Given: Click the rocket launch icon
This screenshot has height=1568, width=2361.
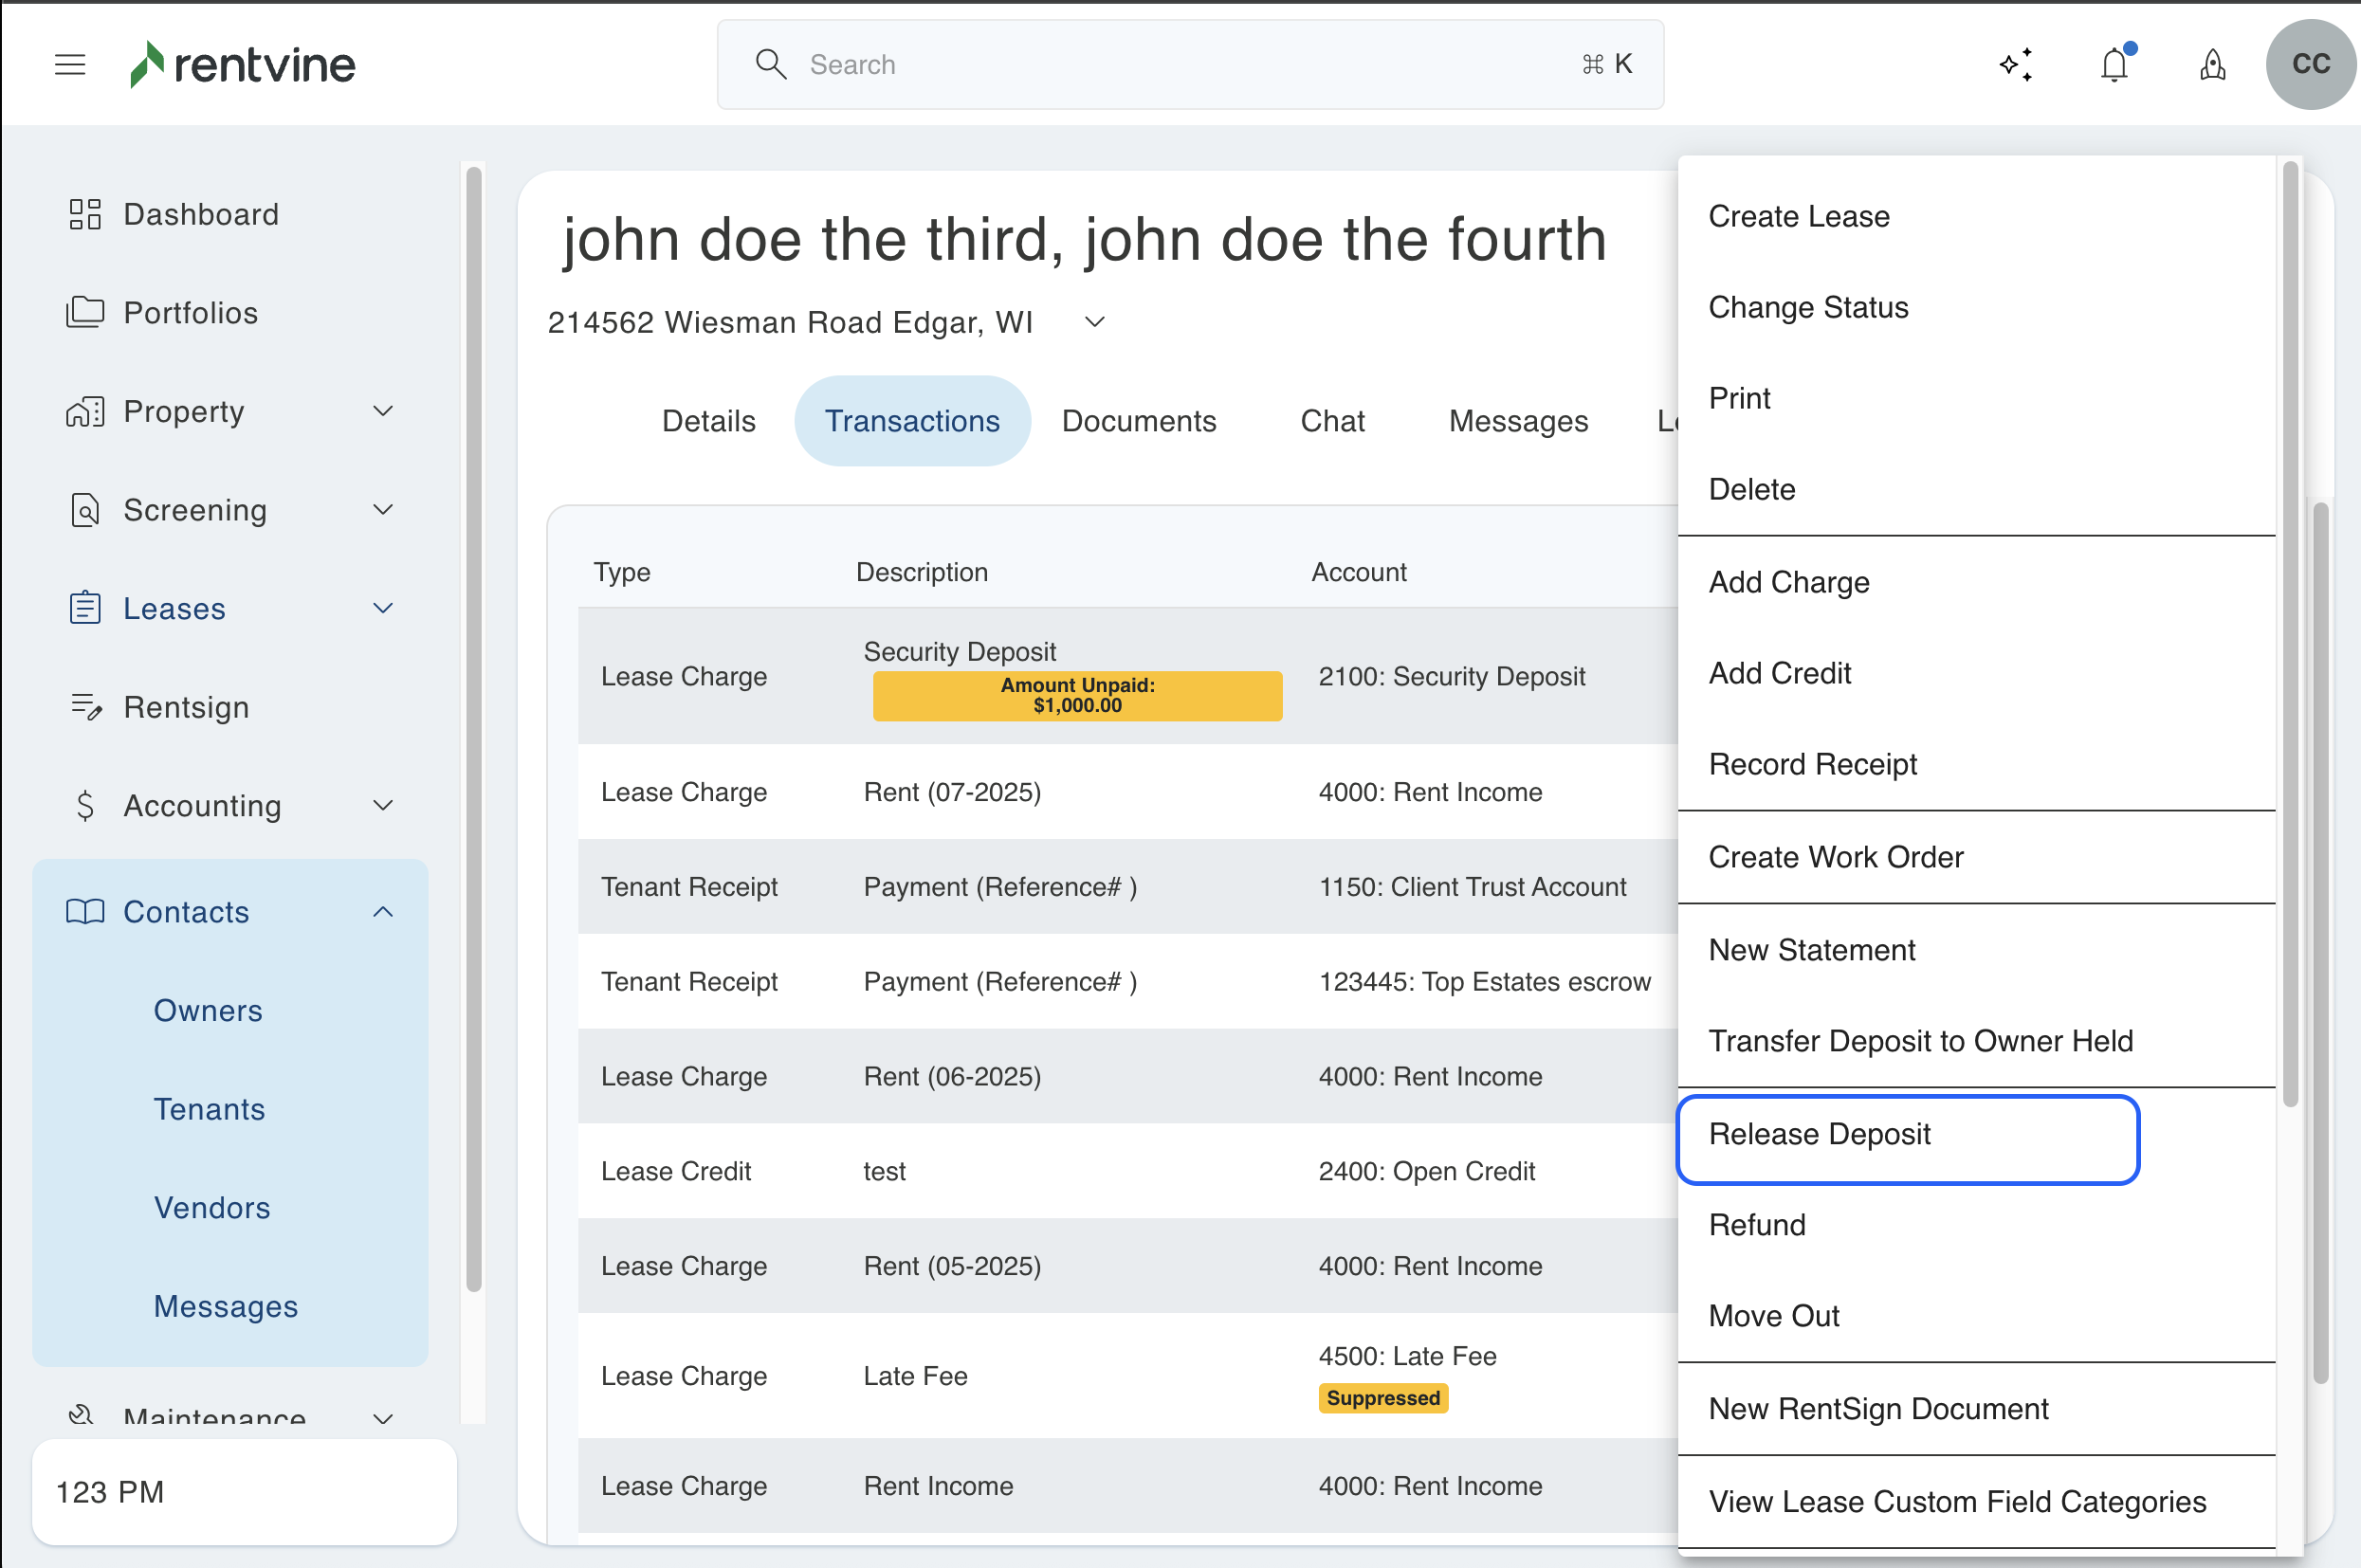Looking at the screenshot, I should click(x=2212, y=65).
